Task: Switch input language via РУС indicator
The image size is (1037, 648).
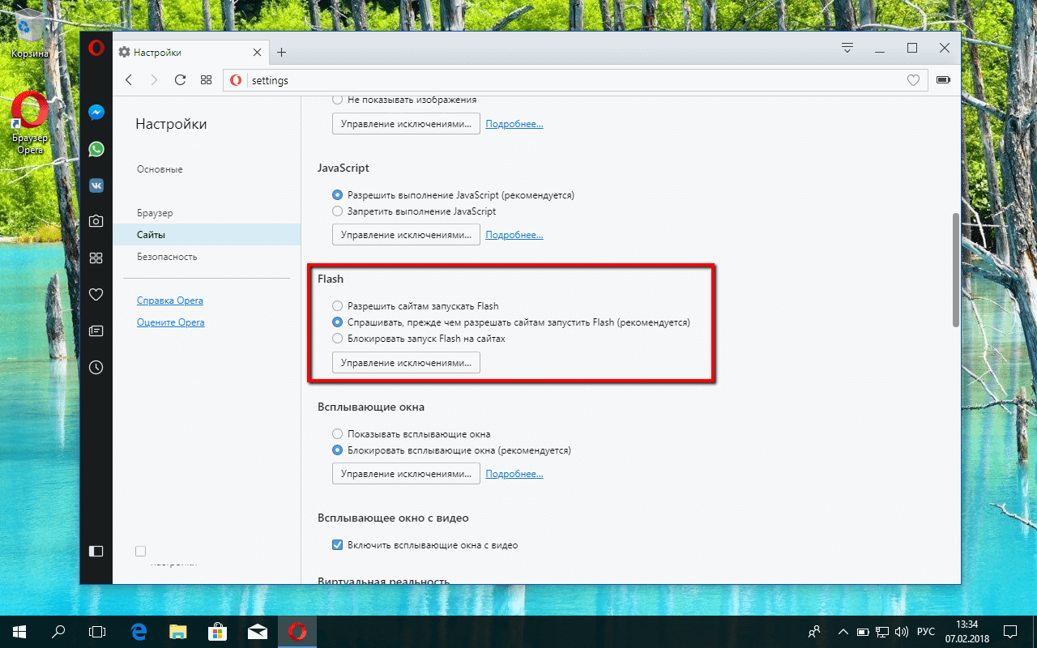Action: (x=925, y=631)
